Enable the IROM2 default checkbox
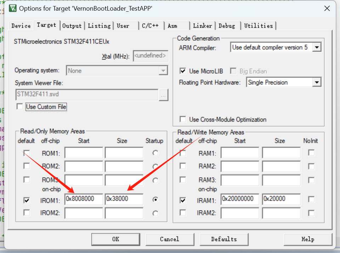The height and width of the screenshot is (253, 340). point(27,213)
